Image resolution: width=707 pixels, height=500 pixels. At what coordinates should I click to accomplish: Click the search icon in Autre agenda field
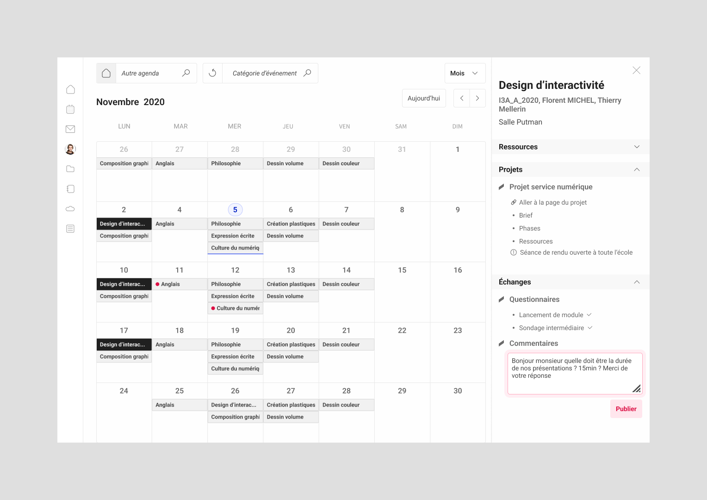[186, 73]
